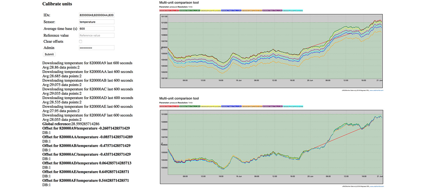Click red 820000A9 legend in bottom chart
This screenshot has width=425, height=189.
169,107
